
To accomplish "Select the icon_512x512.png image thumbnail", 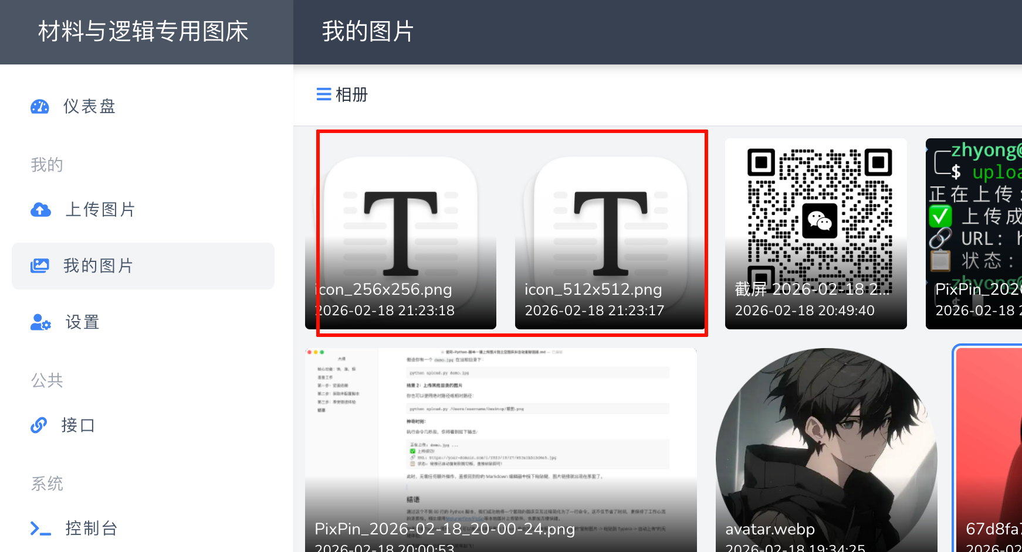I will pyautogui.click(x=610, y=234).
